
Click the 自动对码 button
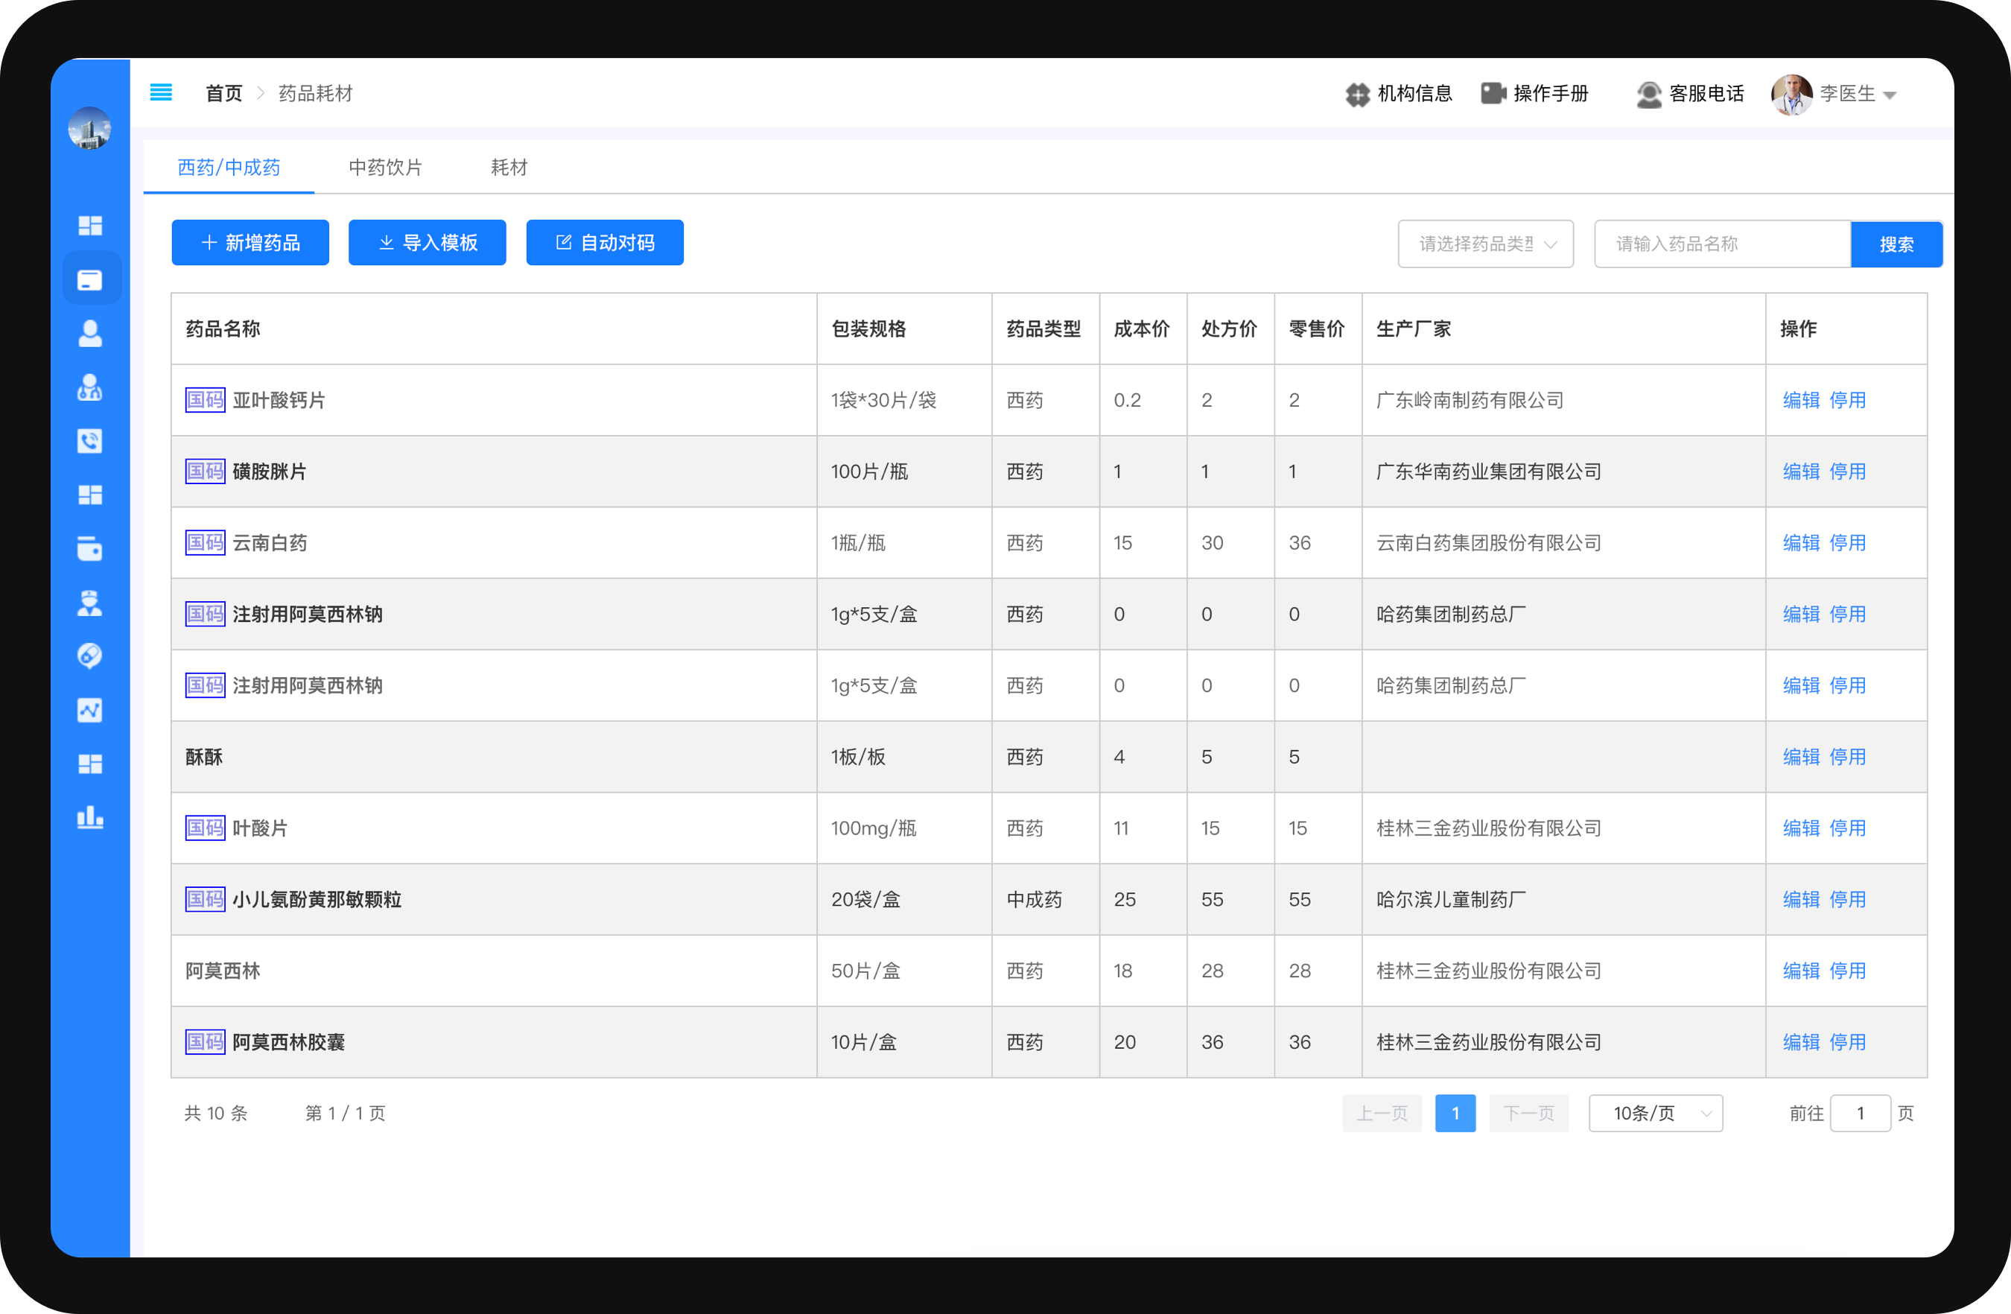(x=604, y=244)
